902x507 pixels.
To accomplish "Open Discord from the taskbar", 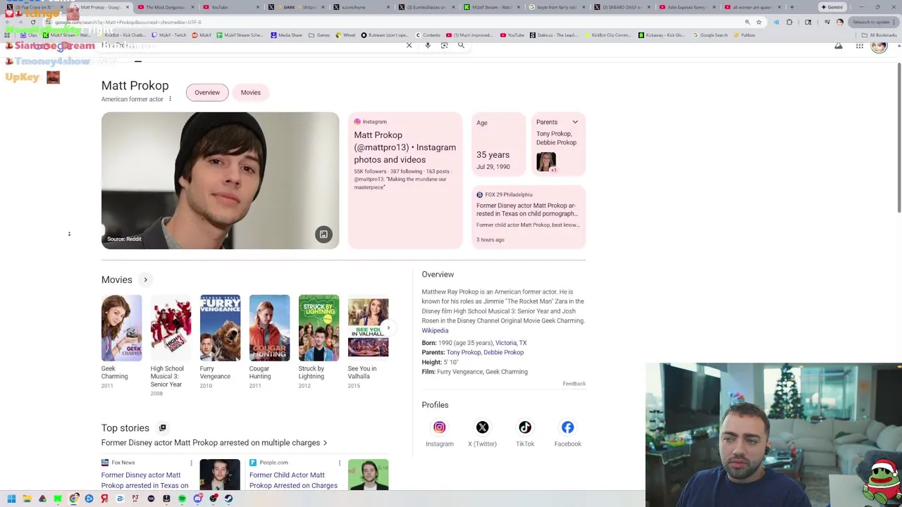I will 197,499.
